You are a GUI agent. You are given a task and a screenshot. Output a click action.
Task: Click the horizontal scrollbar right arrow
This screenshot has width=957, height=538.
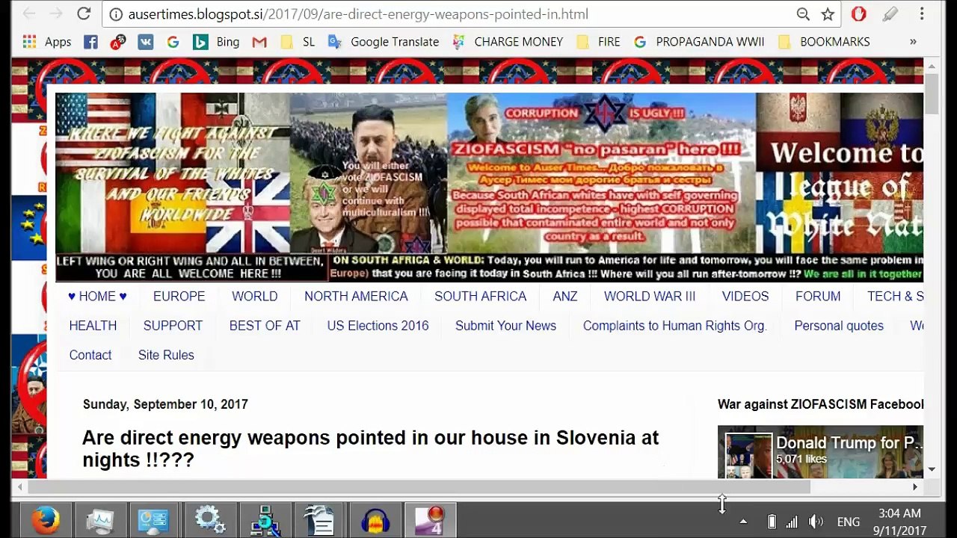click(x=914, y=486)
